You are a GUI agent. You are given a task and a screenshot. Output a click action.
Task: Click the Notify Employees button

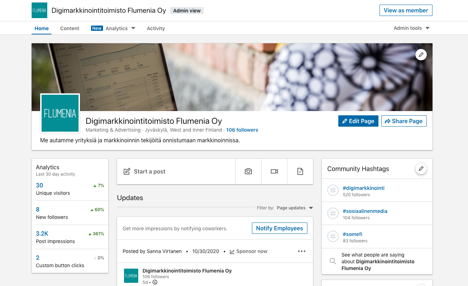(279, 228)
